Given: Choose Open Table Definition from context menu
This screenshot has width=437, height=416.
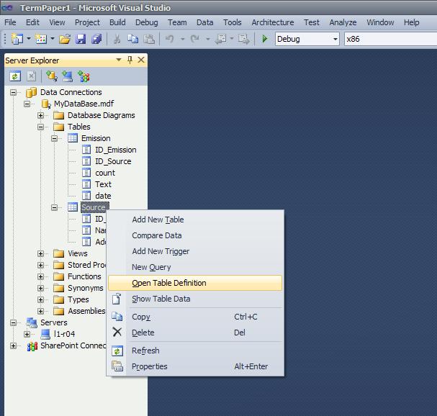Looking at the screenshot, I should [x=195, y=283].
